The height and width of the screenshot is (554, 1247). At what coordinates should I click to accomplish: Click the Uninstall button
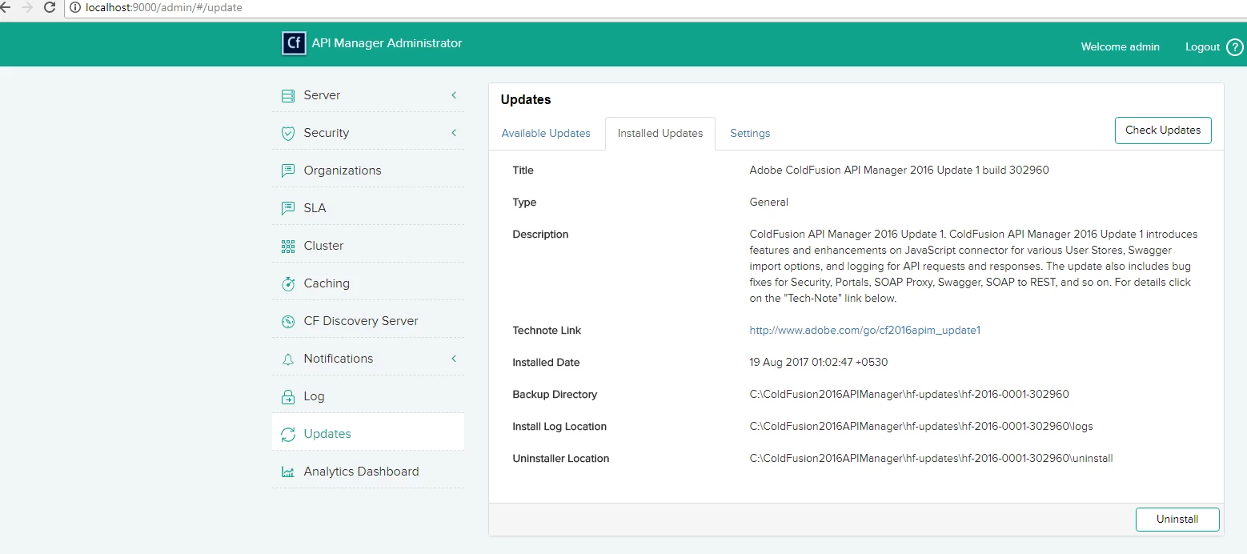(1177, 519)
